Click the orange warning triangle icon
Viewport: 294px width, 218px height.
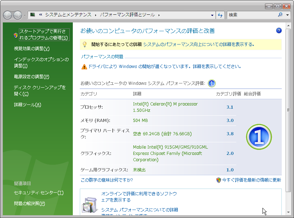[x=84, y=67]
